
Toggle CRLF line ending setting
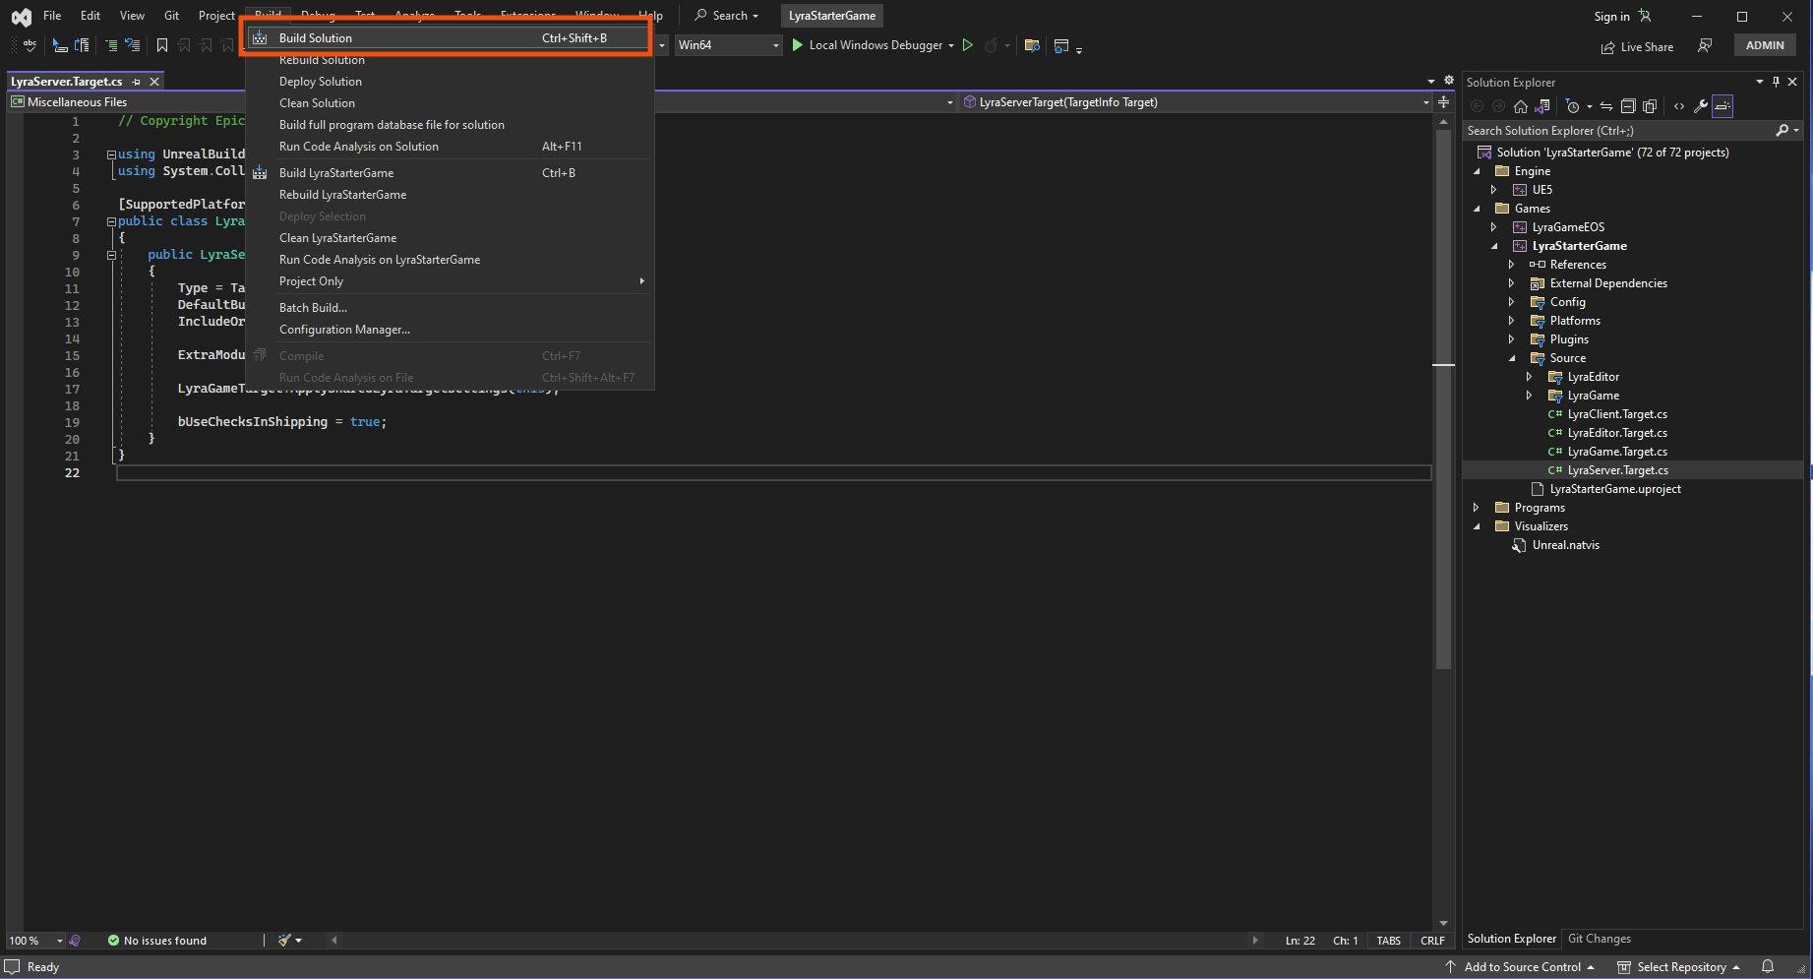(x=1433, y=941)
